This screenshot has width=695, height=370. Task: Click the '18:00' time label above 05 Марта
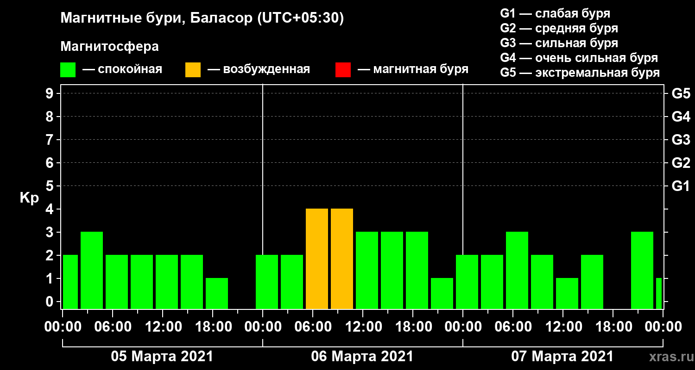click(x=213, y=327)
